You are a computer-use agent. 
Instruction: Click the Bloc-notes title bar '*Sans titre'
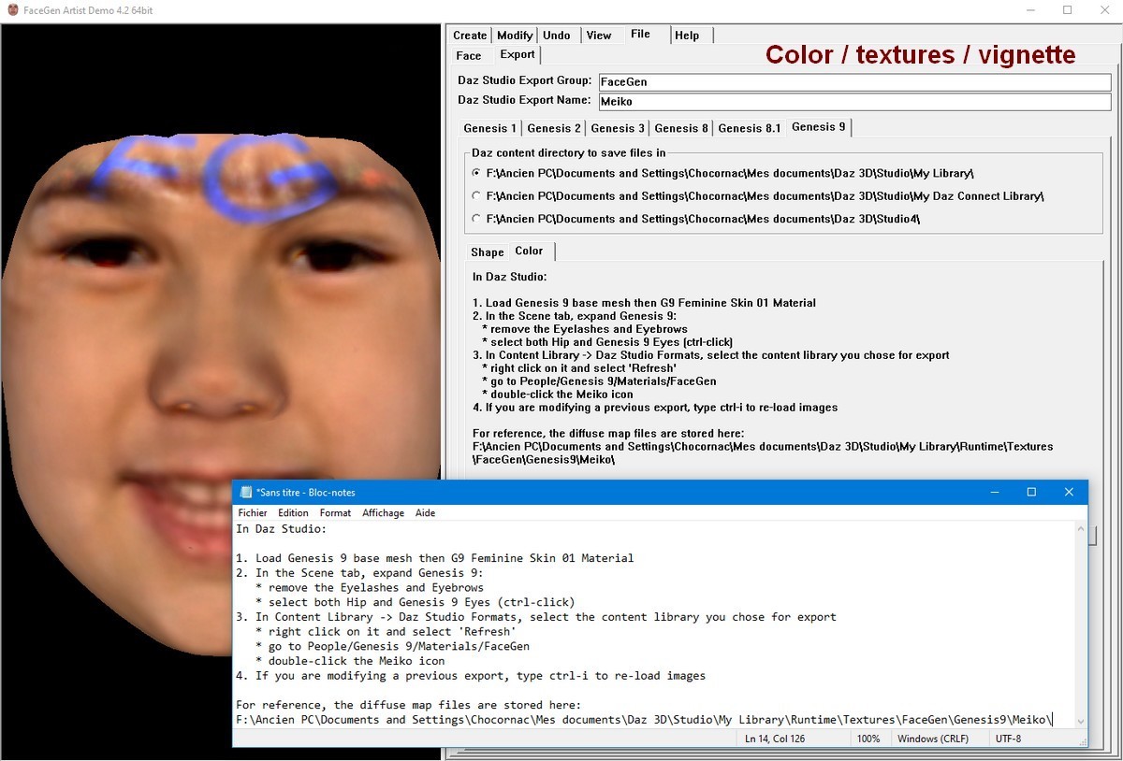[x=305, y=493]
